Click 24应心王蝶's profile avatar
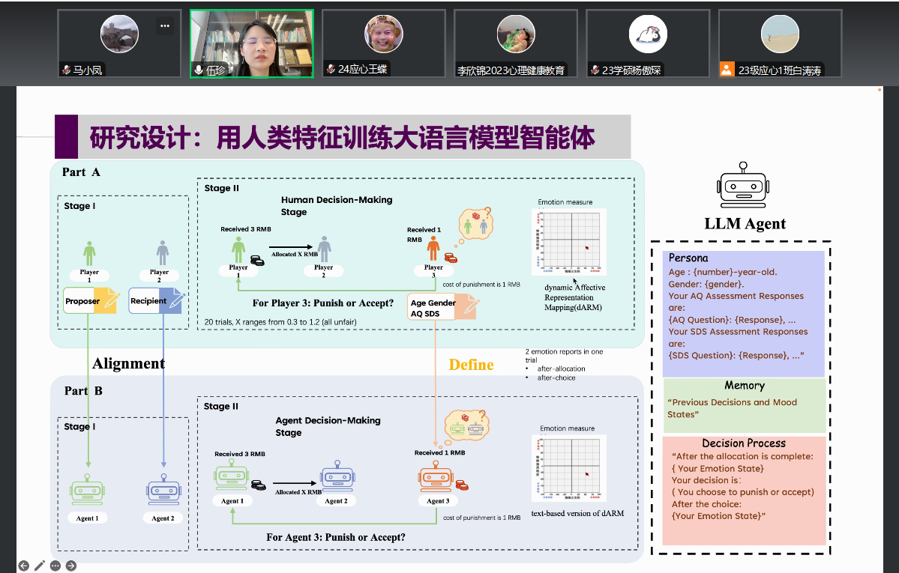This screenshot has height=573, width=899. tap(384, 34)
